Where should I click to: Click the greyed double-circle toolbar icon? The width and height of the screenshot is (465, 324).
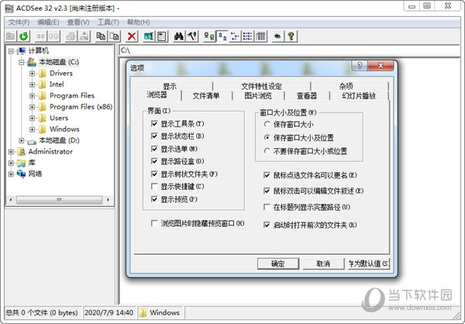(54, 36)
